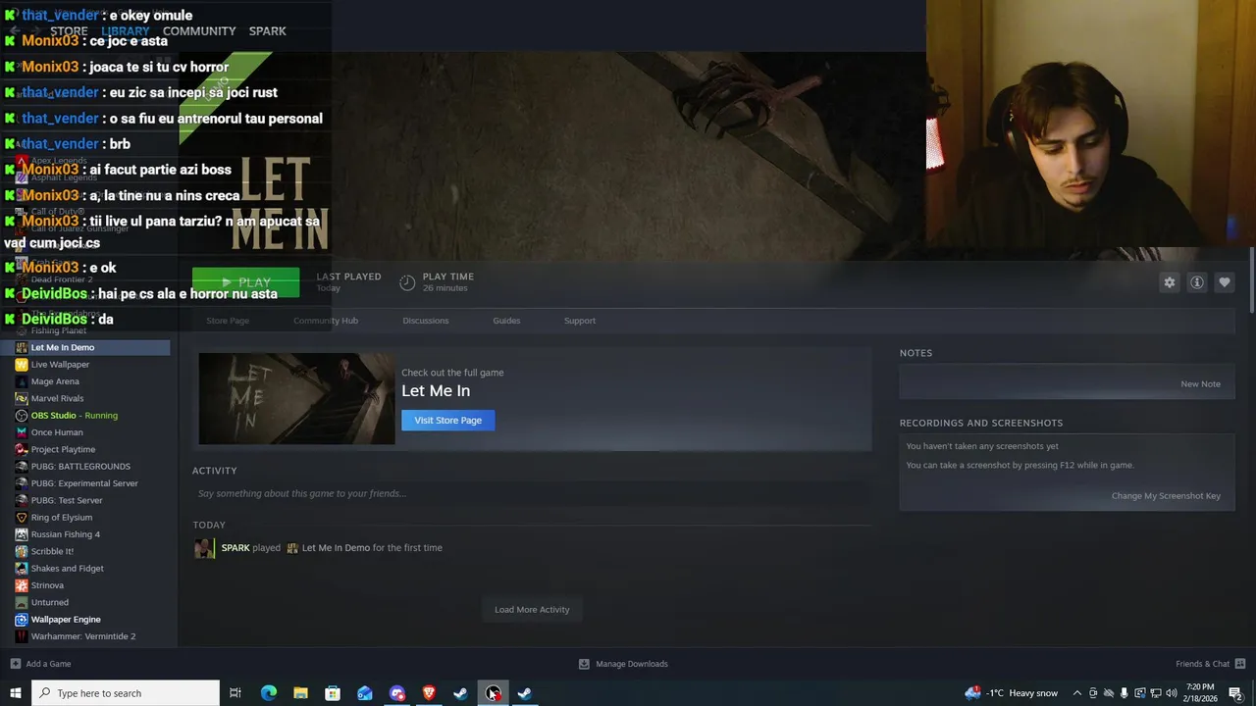
Task: Click the Manage Downloads icon
Action: 584,664
